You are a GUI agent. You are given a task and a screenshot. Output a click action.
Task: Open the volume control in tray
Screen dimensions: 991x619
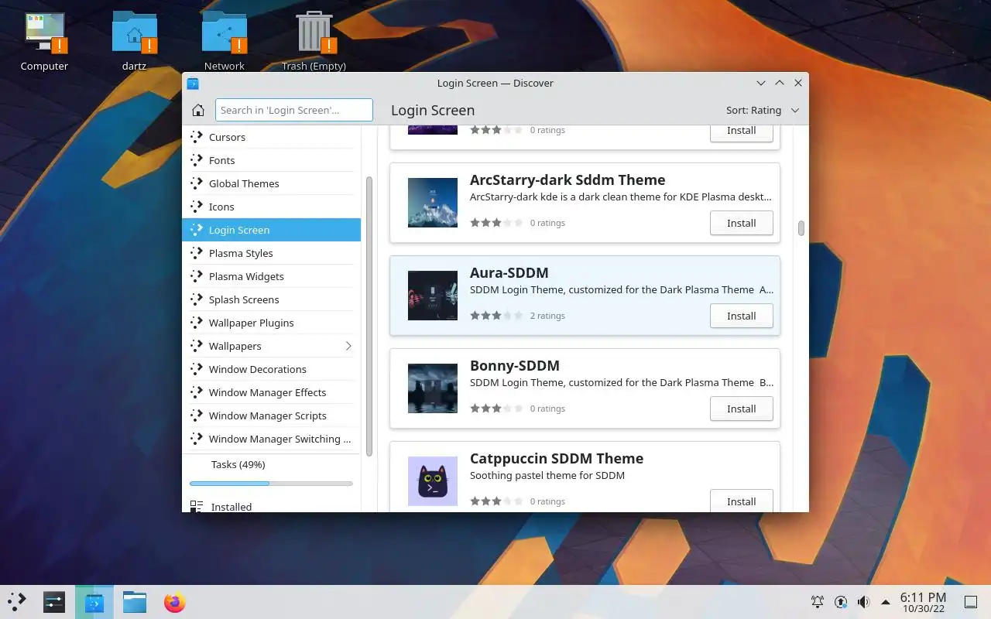[864, 602]
